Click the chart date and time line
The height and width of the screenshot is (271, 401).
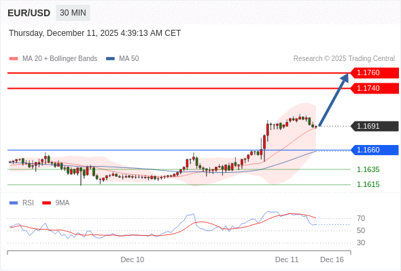(x=95, y=33)
